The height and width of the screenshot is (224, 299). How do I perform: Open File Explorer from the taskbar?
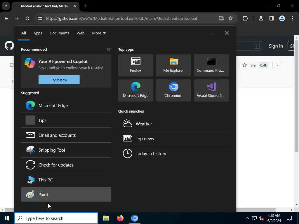[106, 218]
